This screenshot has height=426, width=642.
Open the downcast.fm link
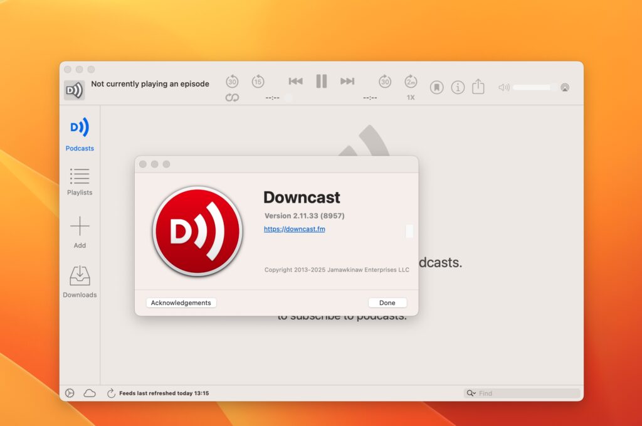click(294, 229)
